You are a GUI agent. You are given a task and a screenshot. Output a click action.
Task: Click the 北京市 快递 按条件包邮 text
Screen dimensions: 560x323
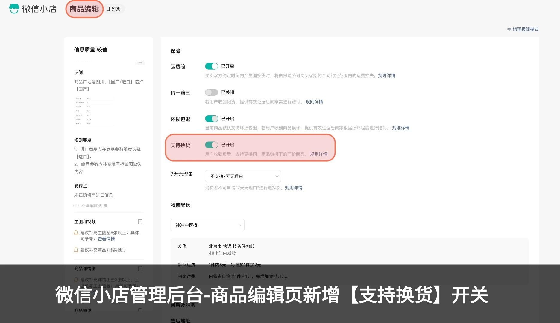[x=232, y=246]
